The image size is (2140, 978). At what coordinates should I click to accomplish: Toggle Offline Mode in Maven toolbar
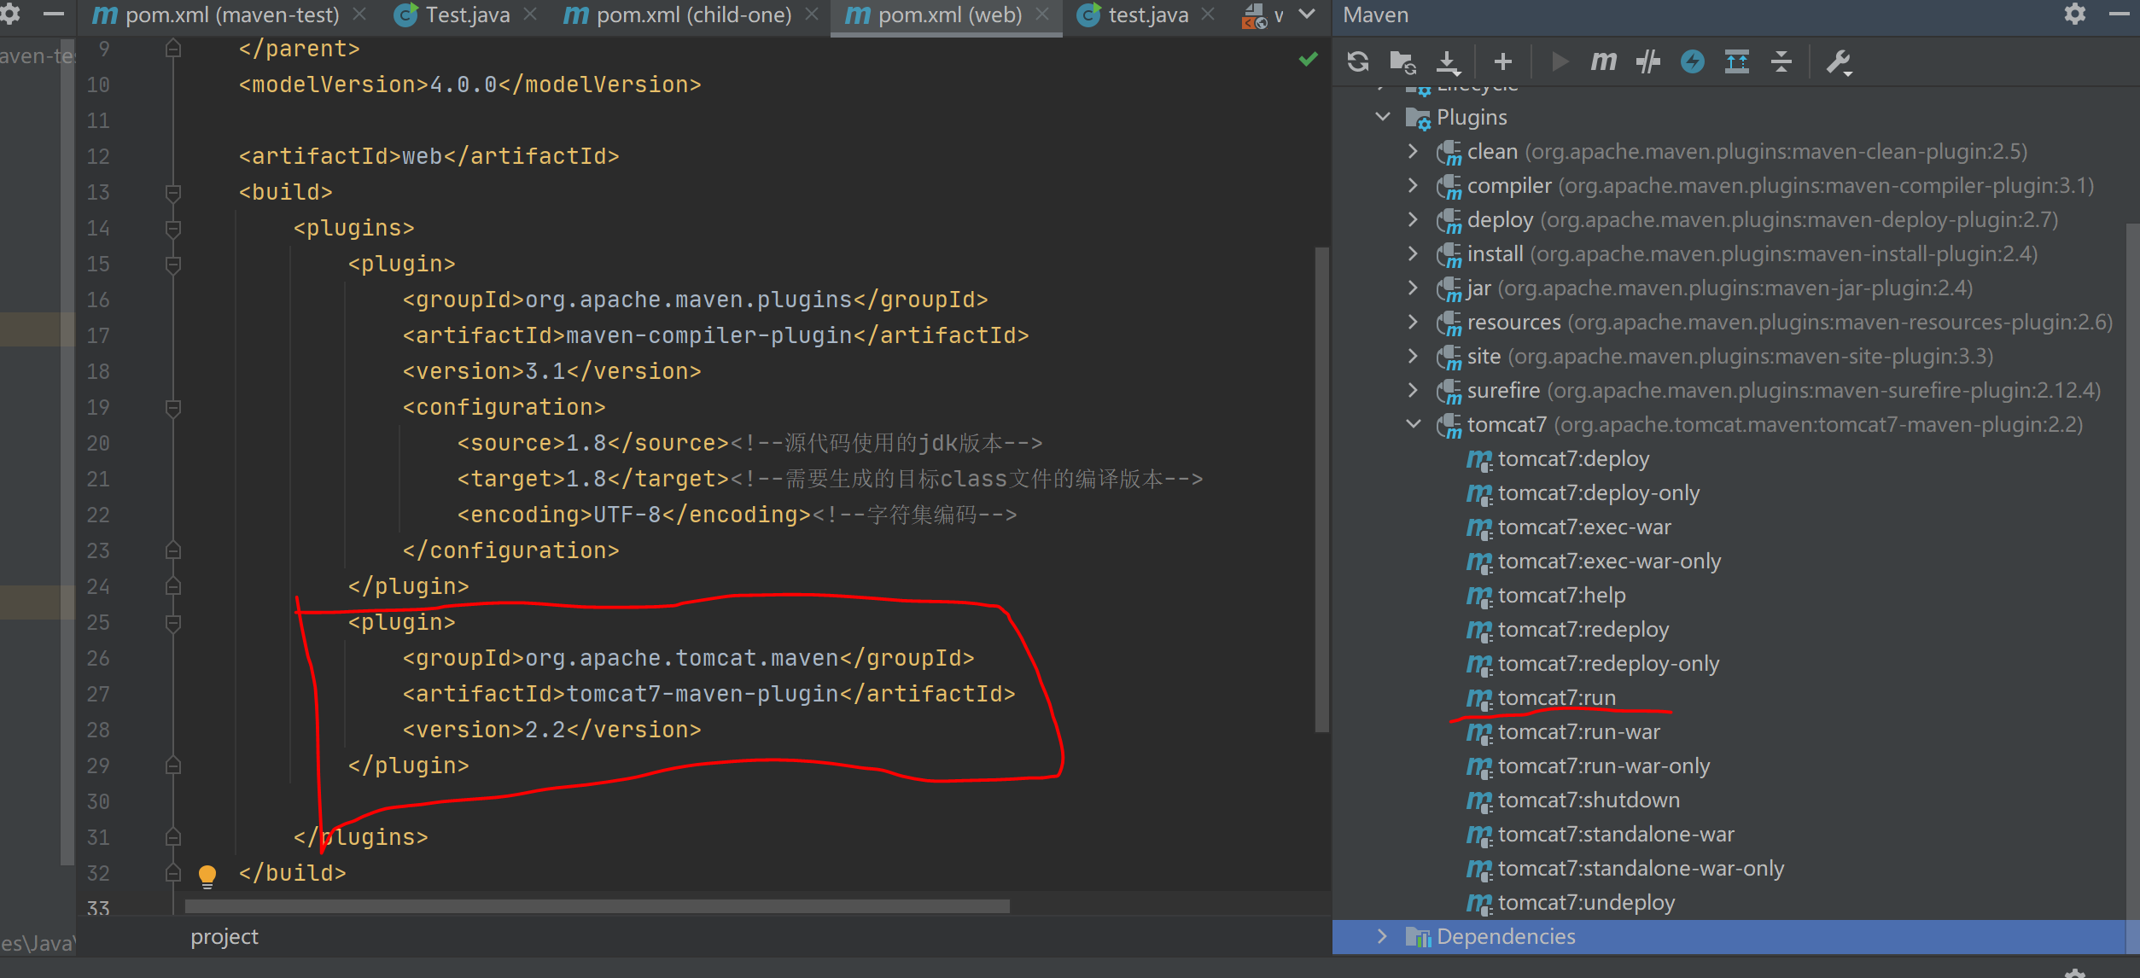pyautogui.click(x=1647, y=61)
